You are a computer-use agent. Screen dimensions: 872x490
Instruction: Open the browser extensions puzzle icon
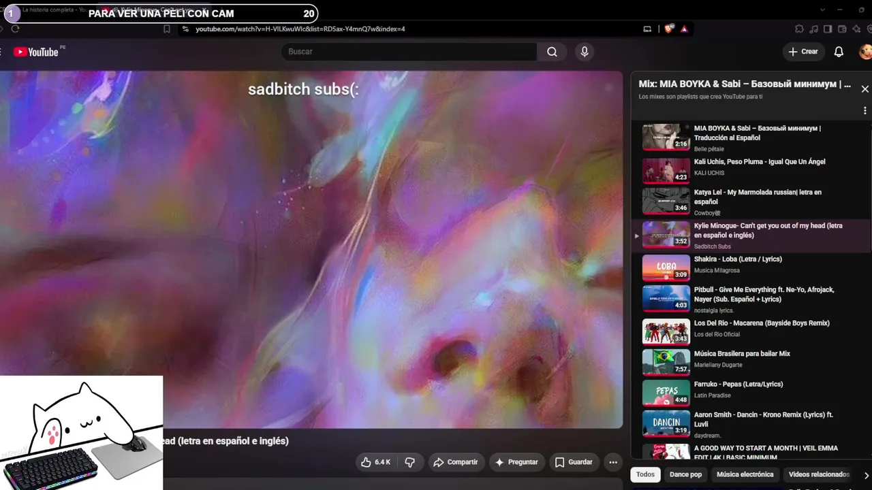coord(799,29)
